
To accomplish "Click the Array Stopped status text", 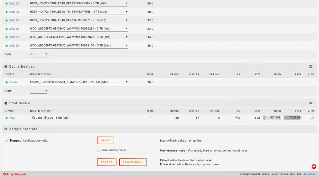I will click(x=16, y=174).
